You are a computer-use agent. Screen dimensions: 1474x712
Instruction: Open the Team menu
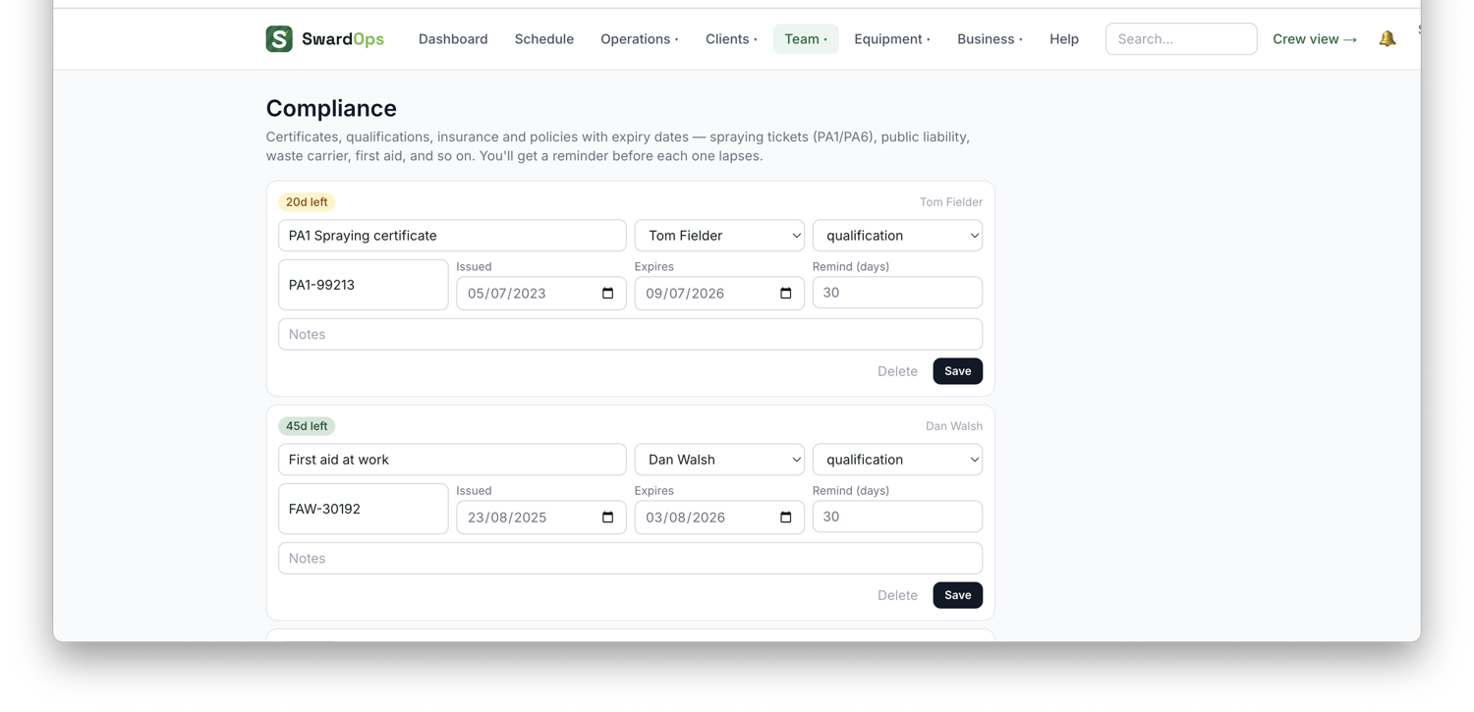pos(806,39)
